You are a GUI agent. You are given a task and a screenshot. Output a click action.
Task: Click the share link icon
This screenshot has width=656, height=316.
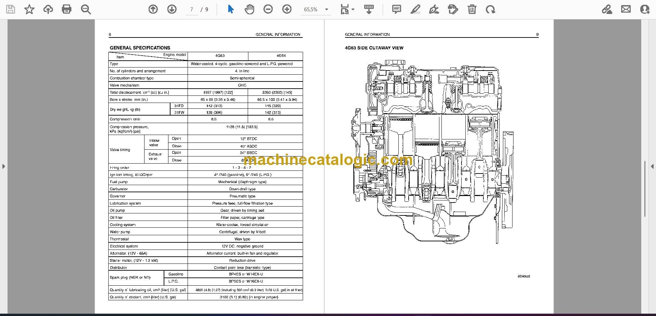click(607, 10)
